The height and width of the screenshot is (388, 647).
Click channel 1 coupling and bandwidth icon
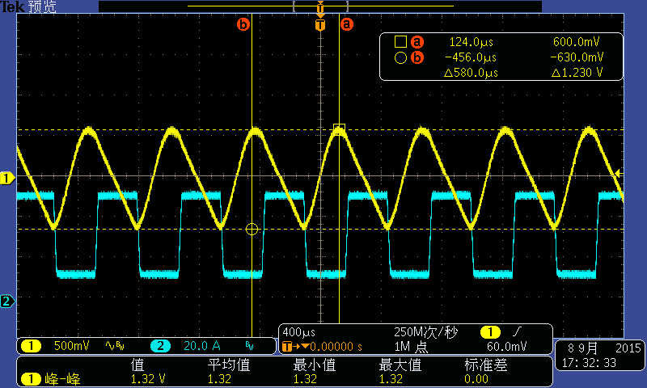coord(115,345)
